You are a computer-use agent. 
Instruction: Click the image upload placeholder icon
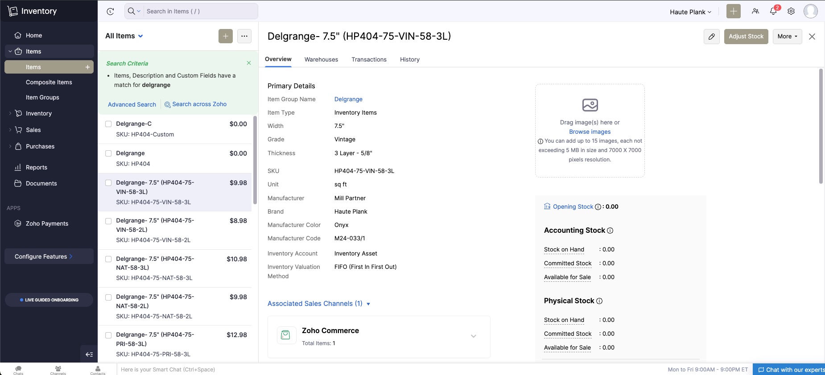click(590, 105)
